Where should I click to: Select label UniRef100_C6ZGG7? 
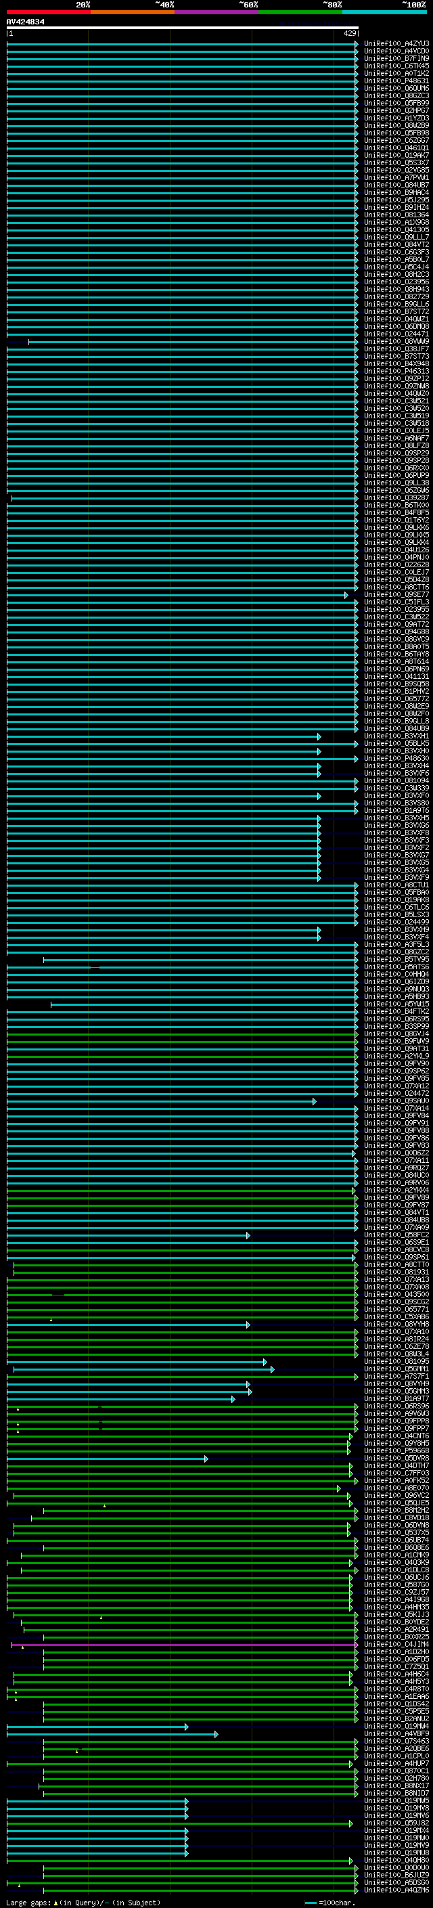click(x=396, y=141)
